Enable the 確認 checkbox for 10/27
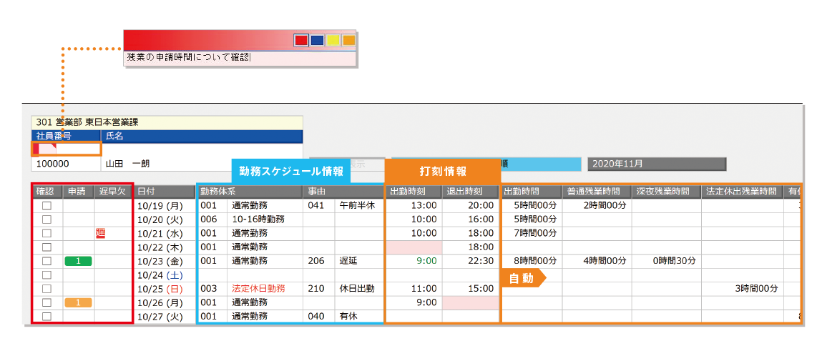Image resolution: width=827 pixels, height=356 pixels. (x=47, y=317)
